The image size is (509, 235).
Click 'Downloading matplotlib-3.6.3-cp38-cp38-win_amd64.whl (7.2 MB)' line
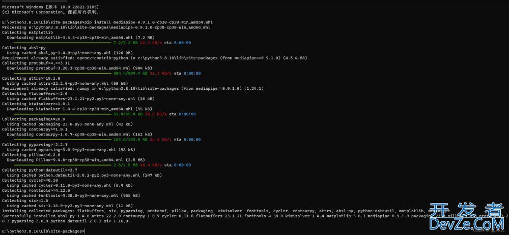(80, 38)
